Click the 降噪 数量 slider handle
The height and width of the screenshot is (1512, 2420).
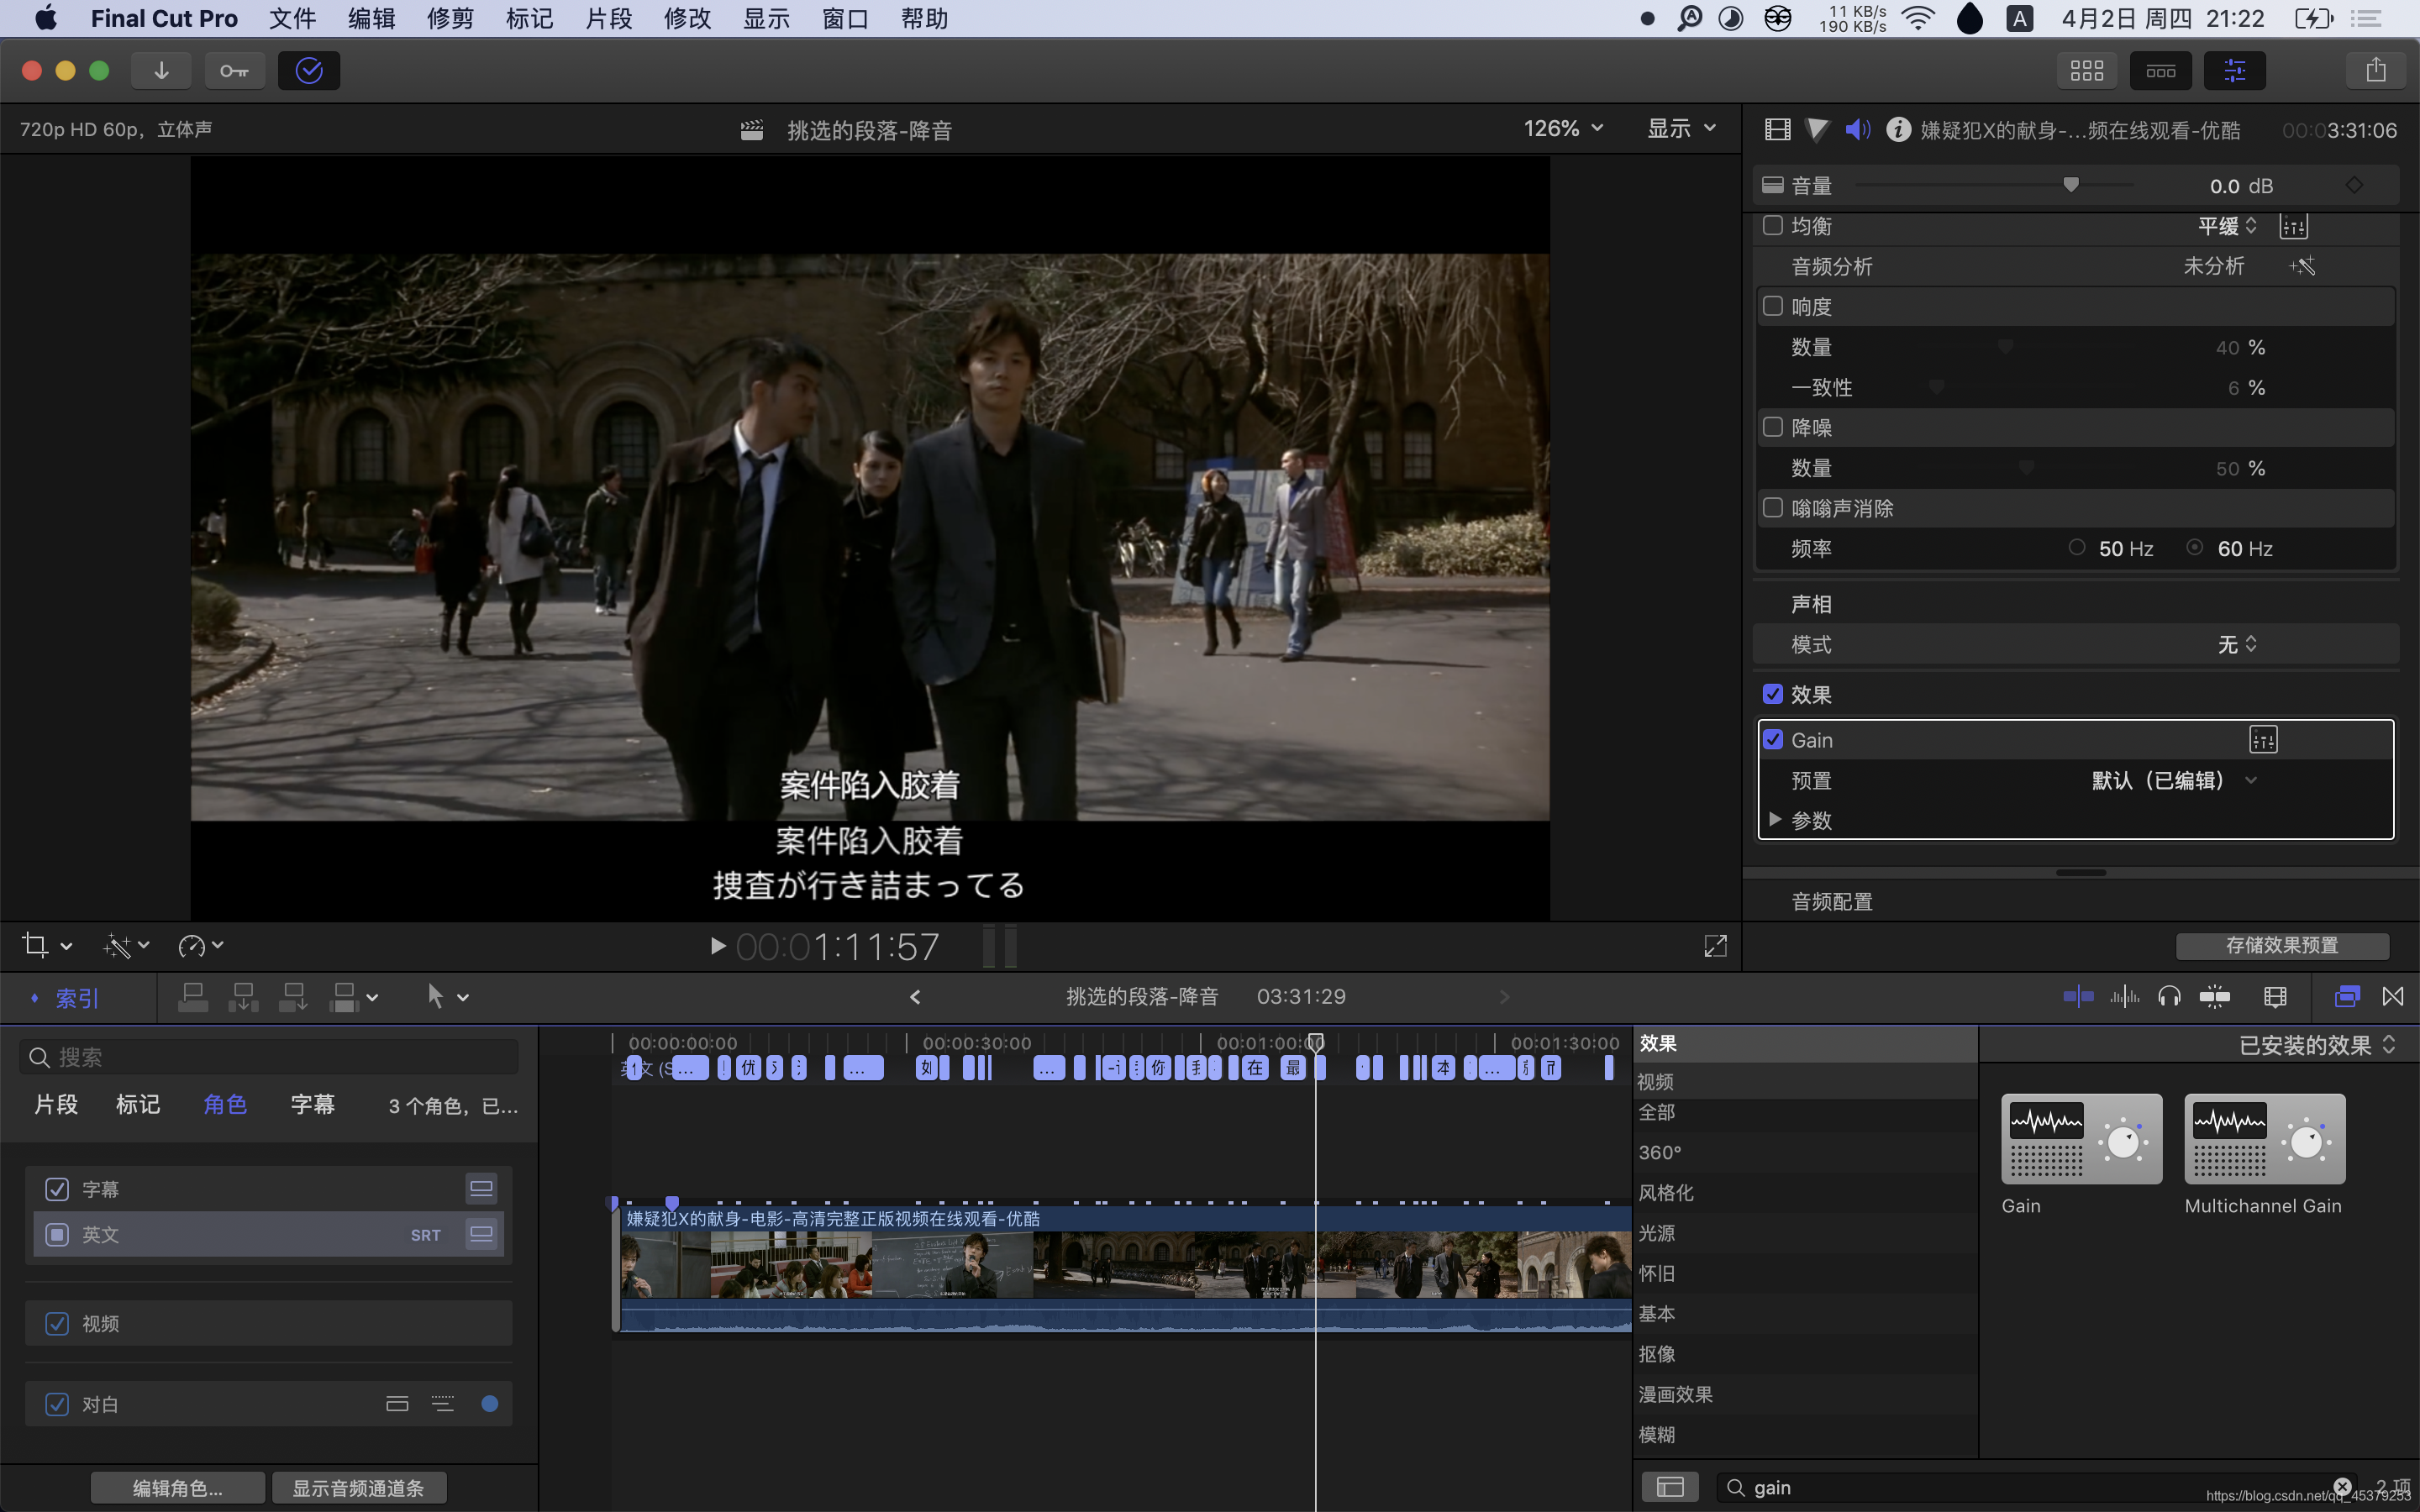tap(2026, 468)
